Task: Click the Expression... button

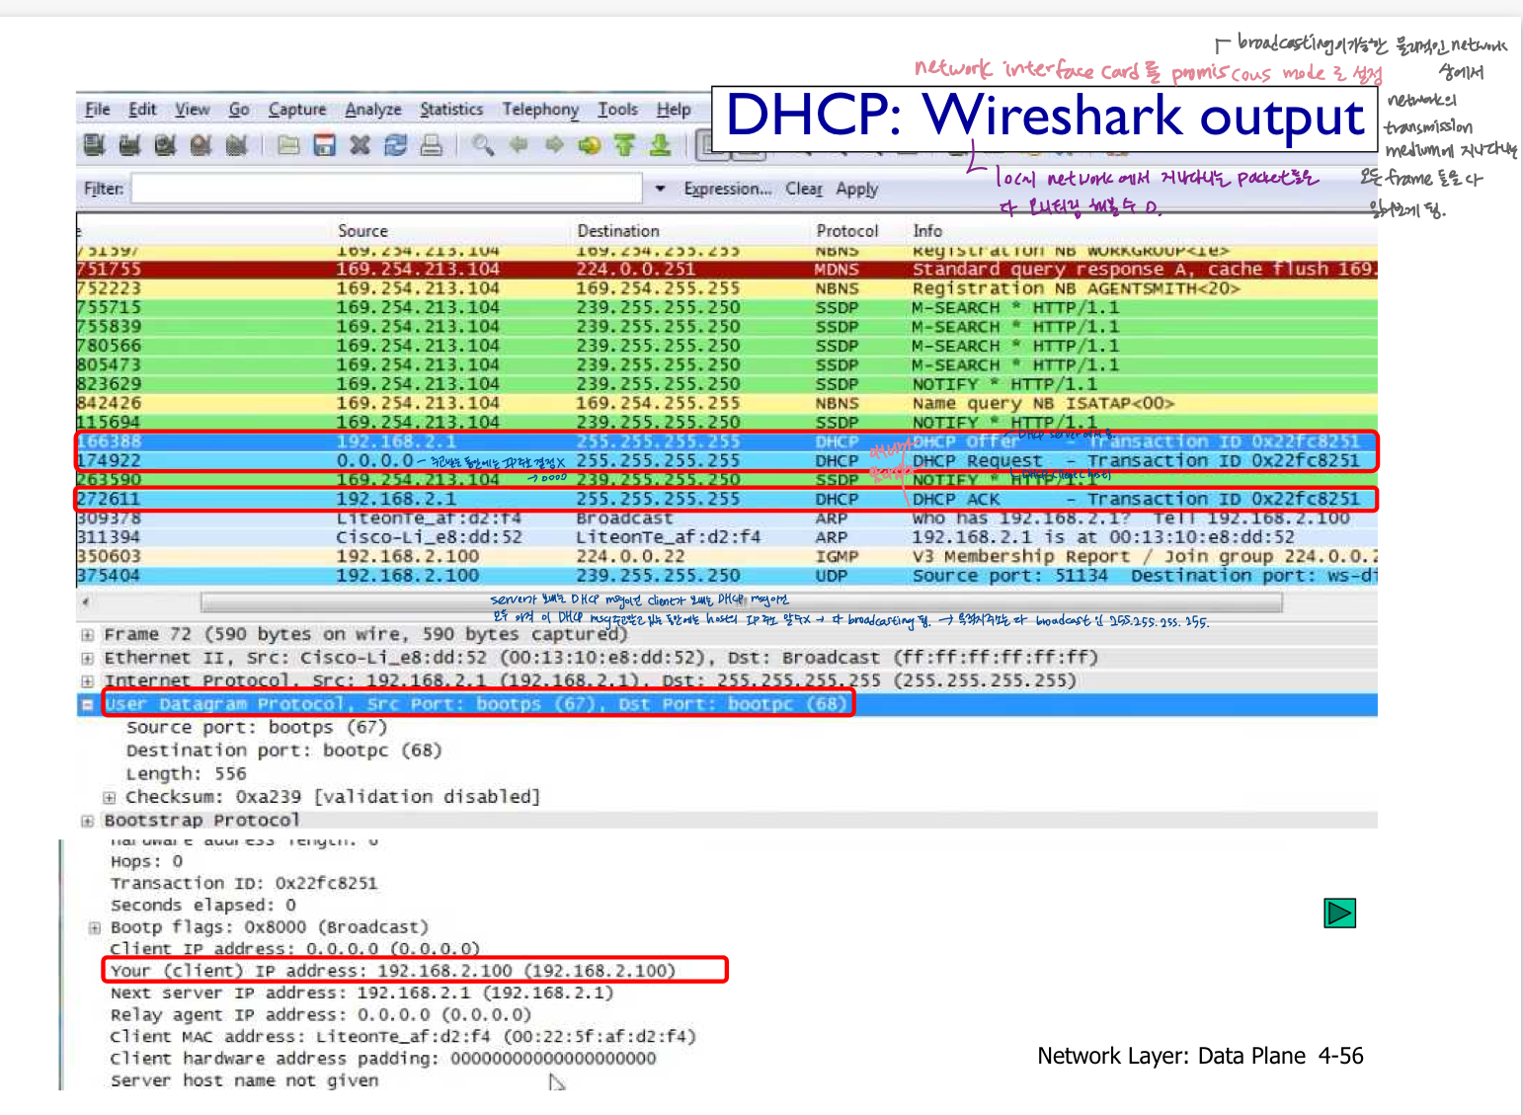Action: pos(728,189)
